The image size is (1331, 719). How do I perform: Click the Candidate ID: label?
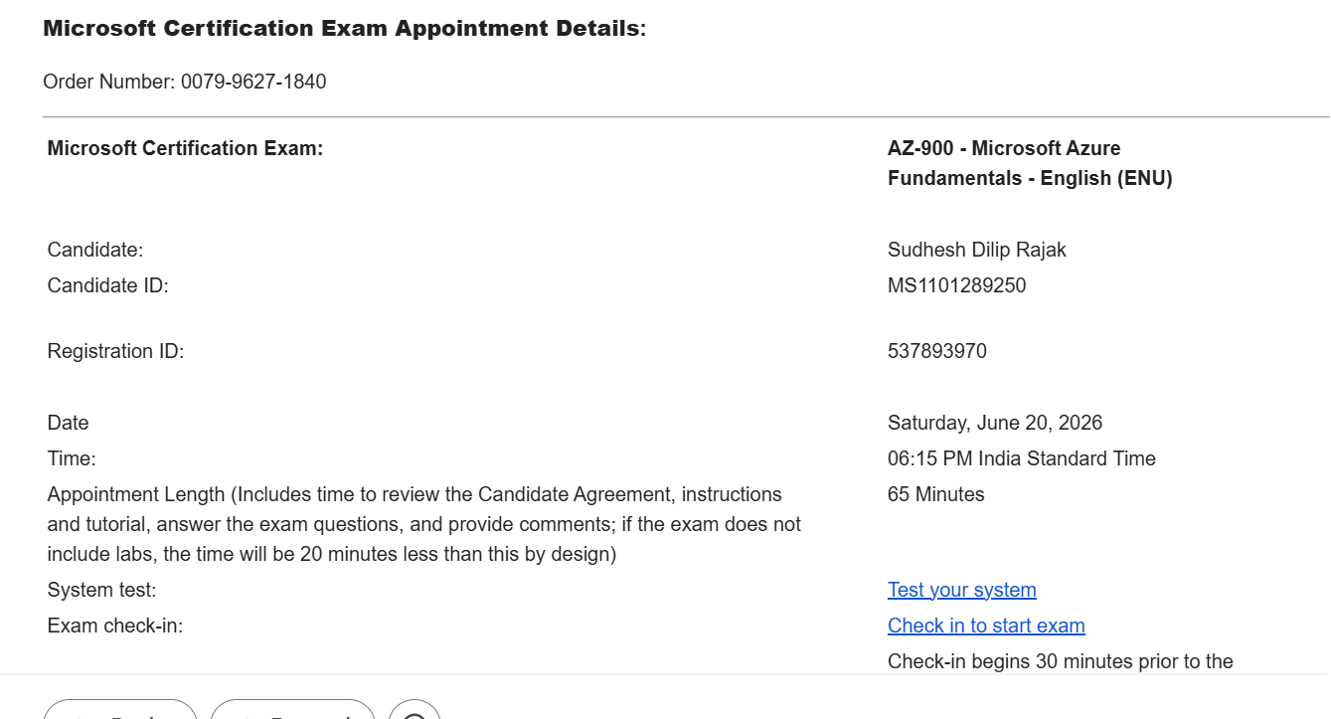tap(107, 285)
